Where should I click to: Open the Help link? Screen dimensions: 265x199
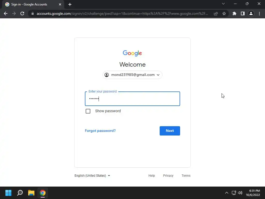[x=152, y=176]
